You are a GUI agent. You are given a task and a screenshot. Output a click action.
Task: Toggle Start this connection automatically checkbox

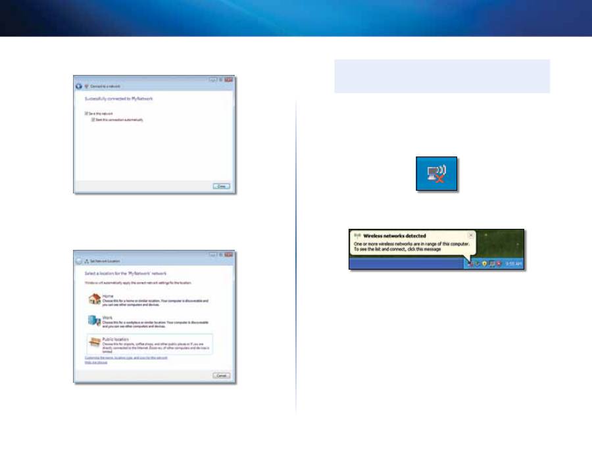93,120
